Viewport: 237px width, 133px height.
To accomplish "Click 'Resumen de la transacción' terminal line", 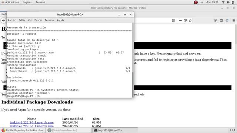I will coord(26,28).
